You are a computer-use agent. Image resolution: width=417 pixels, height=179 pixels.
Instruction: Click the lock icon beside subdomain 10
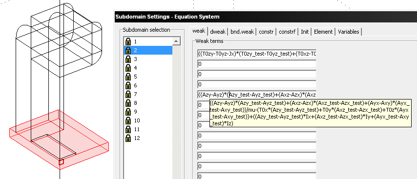point(128,120)
